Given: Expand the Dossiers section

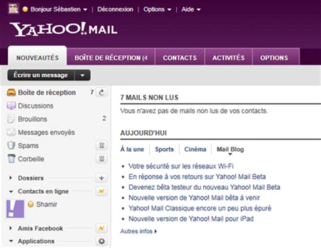Looking at the screenshot, I should (x=11, y=178).
